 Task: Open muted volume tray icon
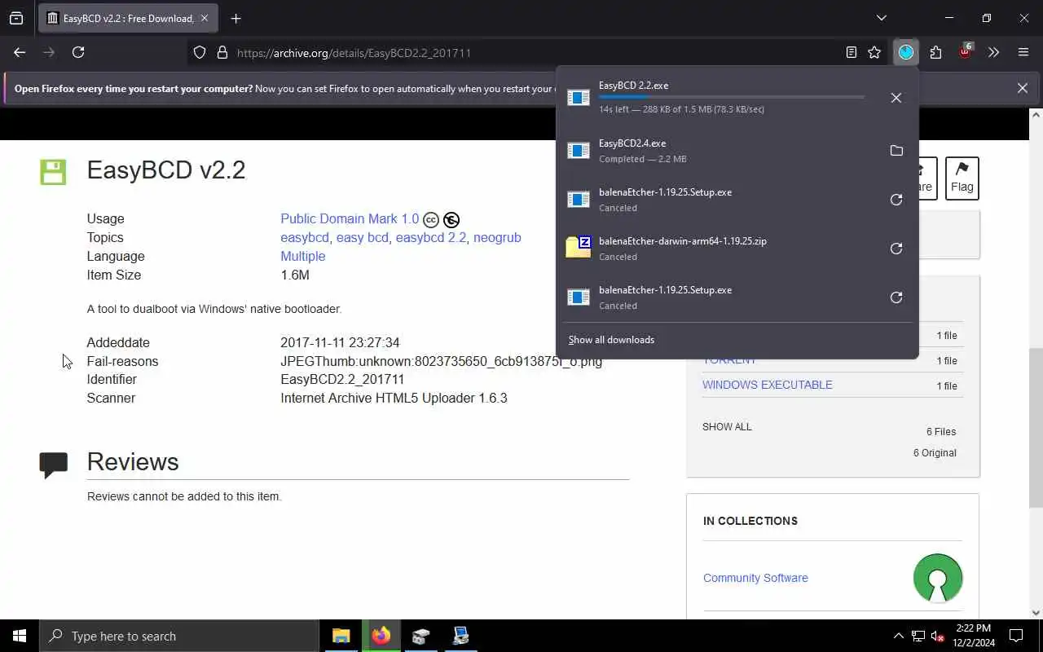click(x=938, y=636)
